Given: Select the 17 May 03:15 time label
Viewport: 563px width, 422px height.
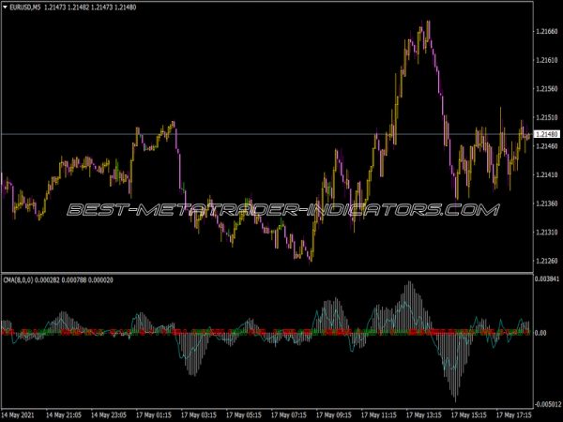Looking at the screenshot, I should (x=201, y=414).
